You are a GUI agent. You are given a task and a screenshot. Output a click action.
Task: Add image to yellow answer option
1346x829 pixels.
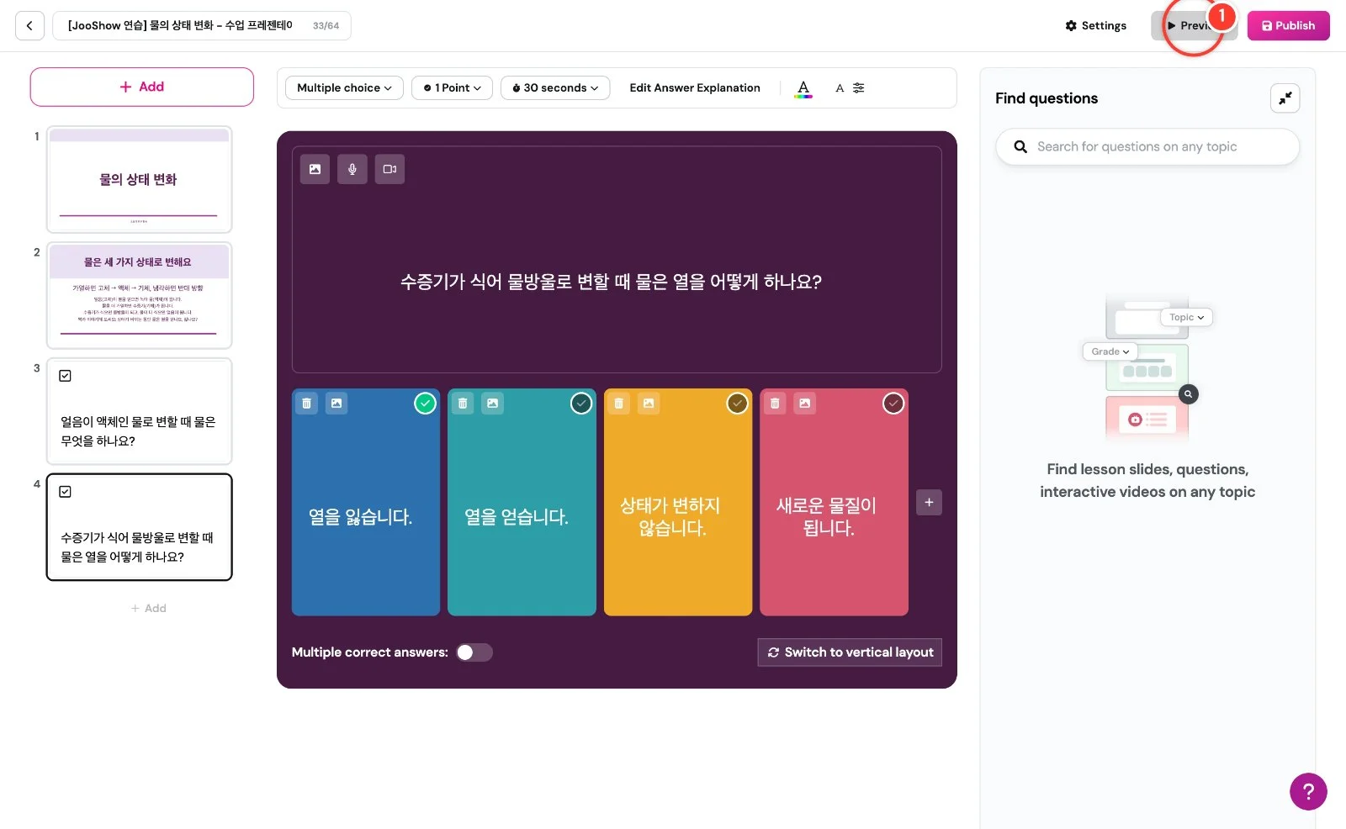click(x=649, y=404)
